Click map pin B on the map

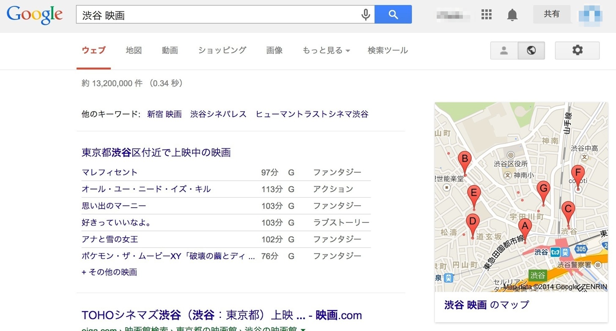465,163
